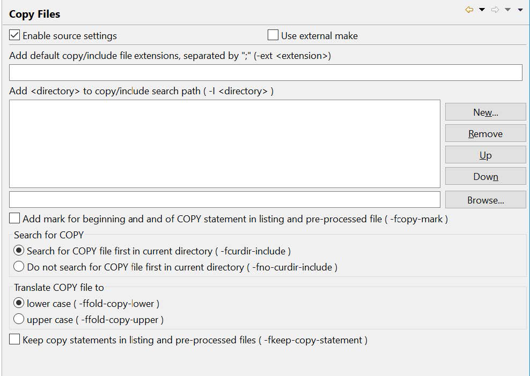Navigate back using the yellow back arrow
530x376 pixels.
click(x=469, y=9)
